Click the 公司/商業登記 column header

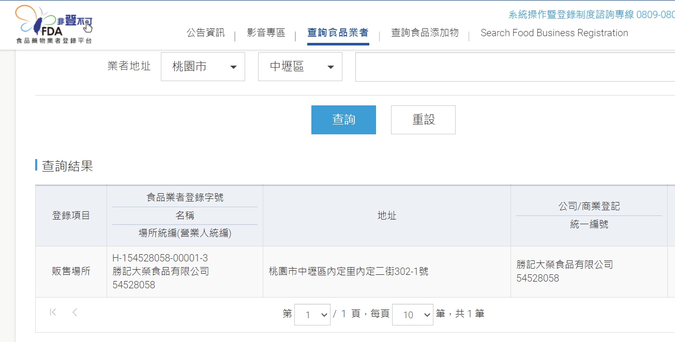pos(589,206)
